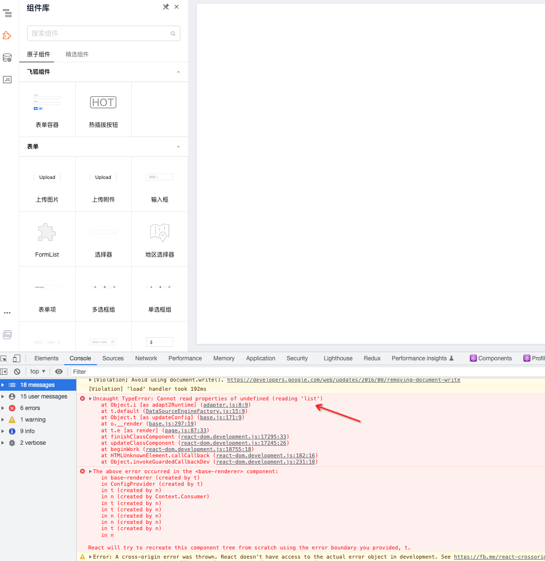Select the 选择器 component

pos(103,239)
